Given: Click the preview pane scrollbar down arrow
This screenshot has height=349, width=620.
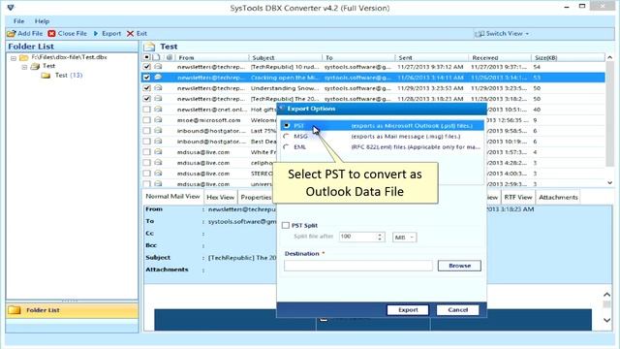Looking at the screenshot, I should (x=607, y=320).
